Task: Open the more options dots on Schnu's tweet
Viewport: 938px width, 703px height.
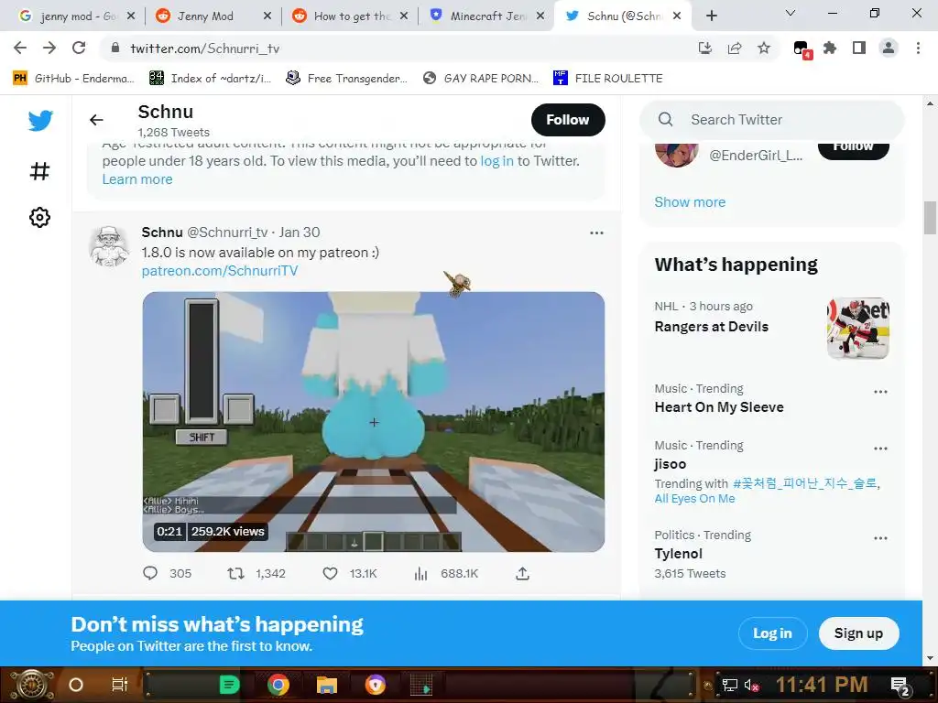Action: [596, 233]
